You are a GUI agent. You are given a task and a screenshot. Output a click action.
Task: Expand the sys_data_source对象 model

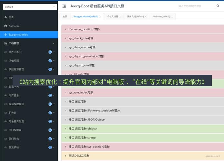pos(143,47)
